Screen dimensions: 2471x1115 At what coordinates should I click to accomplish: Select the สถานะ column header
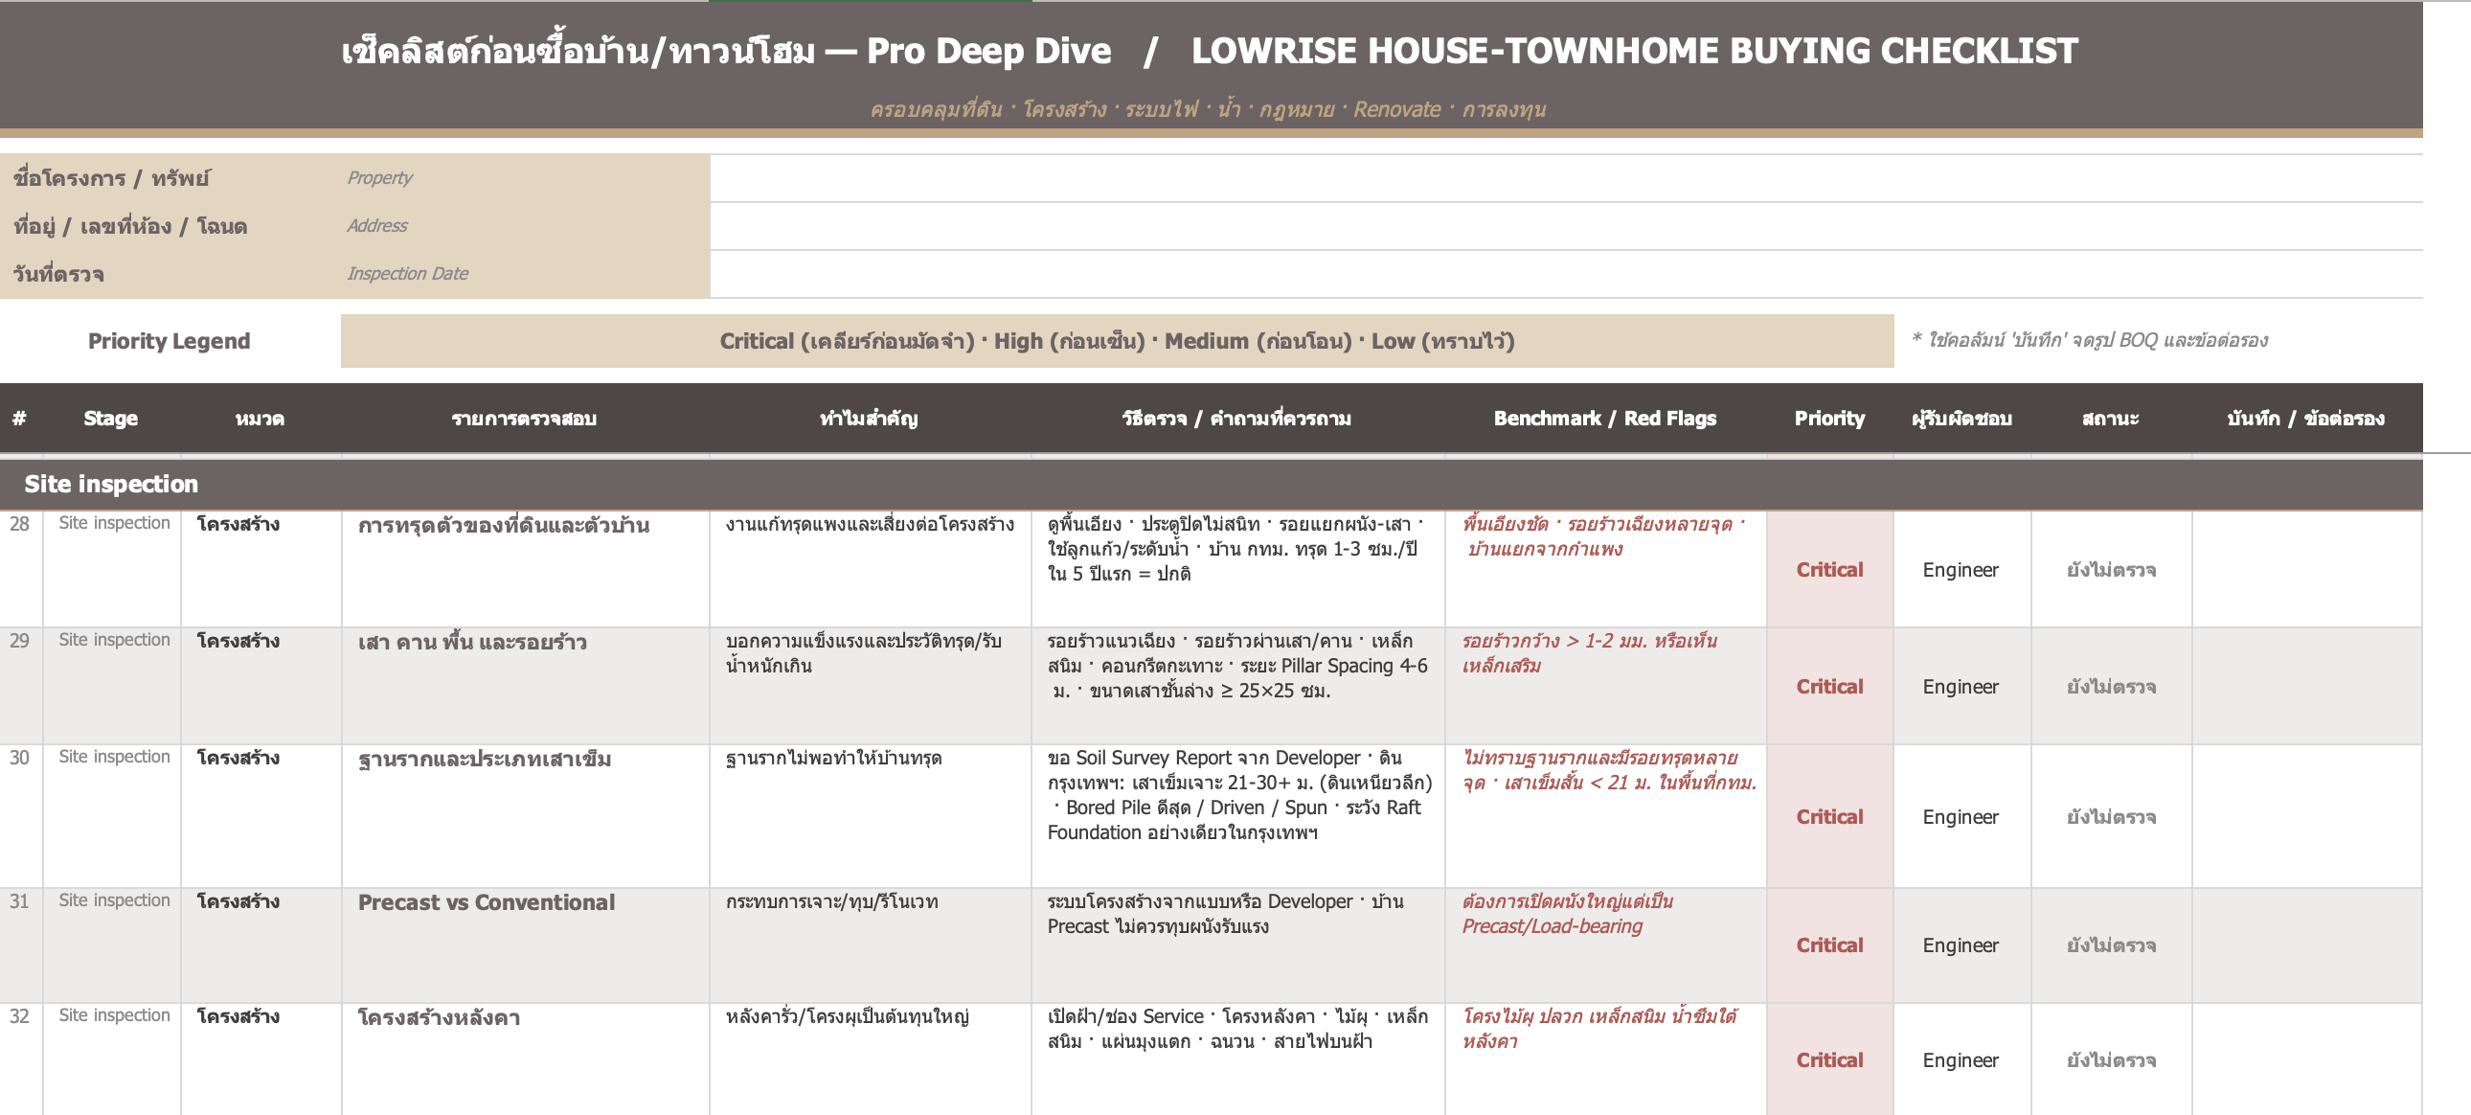tap(2110, 419)
